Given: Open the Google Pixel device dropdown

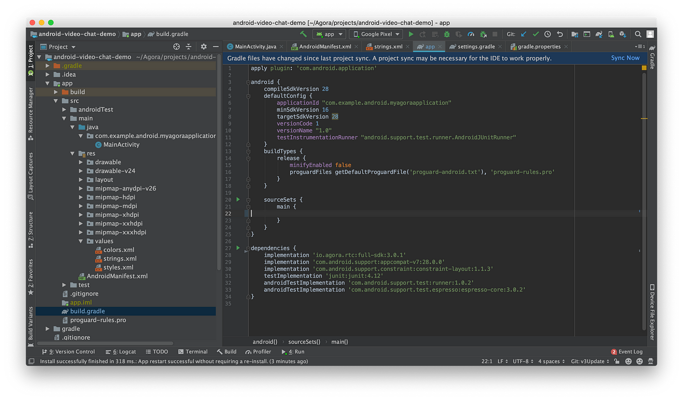Looking at the screenshot, I should (x=376, y=34).
